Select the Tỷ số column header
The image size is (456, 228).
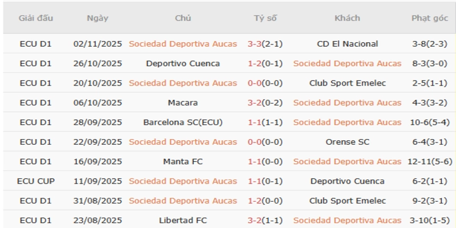[x=265, y=18]
